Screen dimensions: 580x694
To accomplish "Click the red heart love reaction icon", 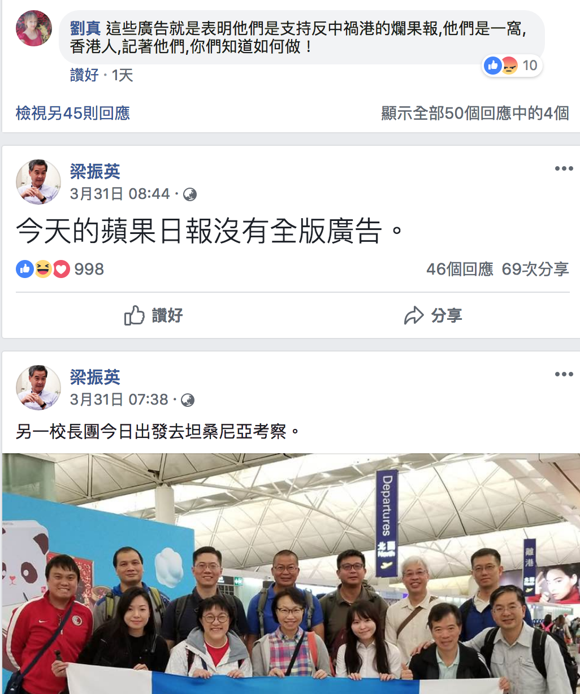I will (x=61, y=269).
